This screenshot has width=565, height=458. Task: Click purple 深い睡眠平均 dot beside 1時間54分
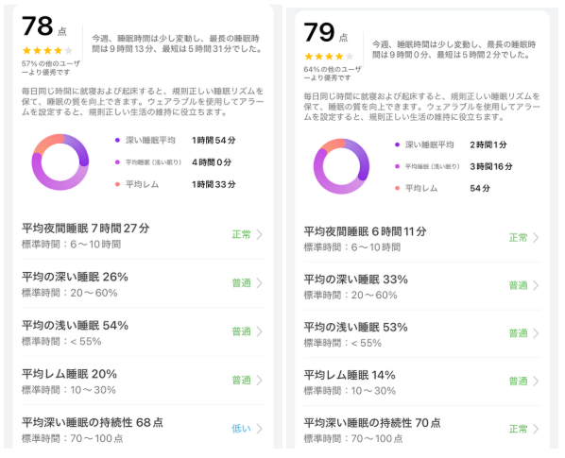point(117,140)
